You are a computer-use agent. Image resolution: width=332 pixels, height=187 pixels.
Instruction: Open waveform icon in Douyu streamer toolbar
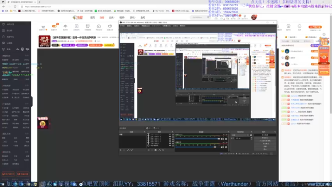[x=66, y=26]
